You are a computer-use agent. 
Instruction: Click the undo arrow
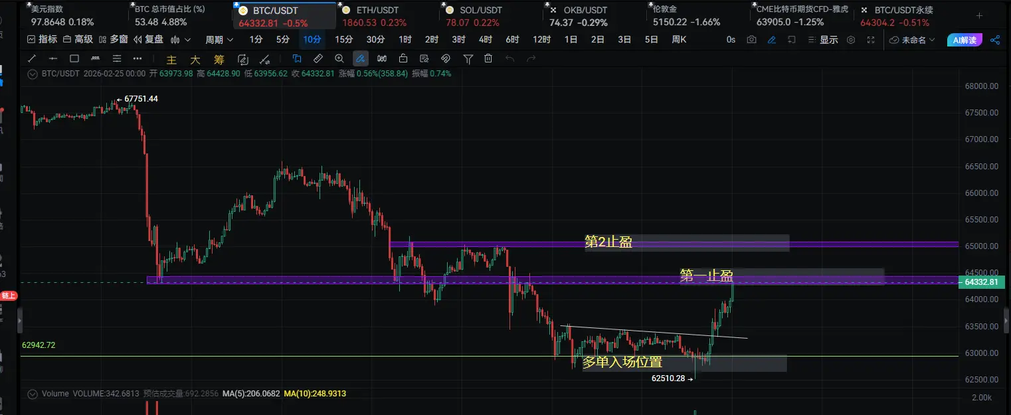[x=510, y=58]
